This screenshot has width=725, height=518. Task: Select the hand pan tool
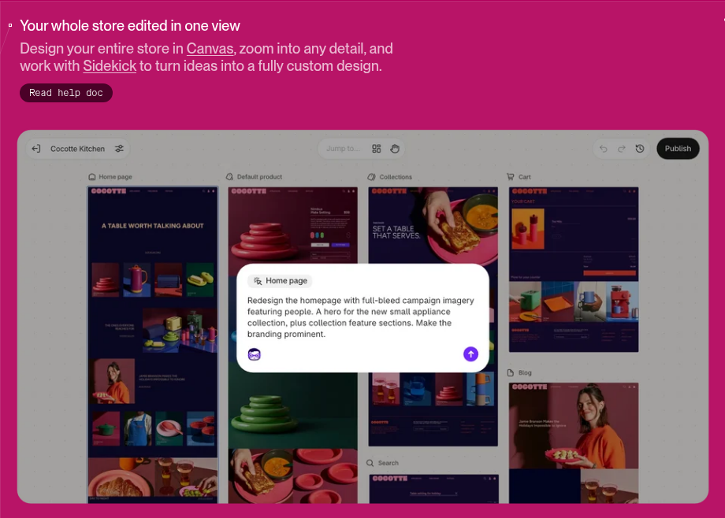(x=394, y=149)
